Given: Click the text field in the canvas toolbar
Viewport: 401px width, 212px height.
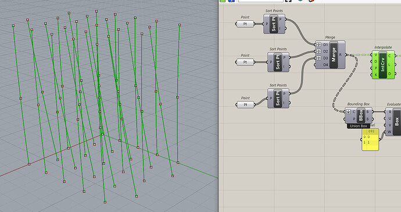Looking at the screenshot, I should 260,1.
